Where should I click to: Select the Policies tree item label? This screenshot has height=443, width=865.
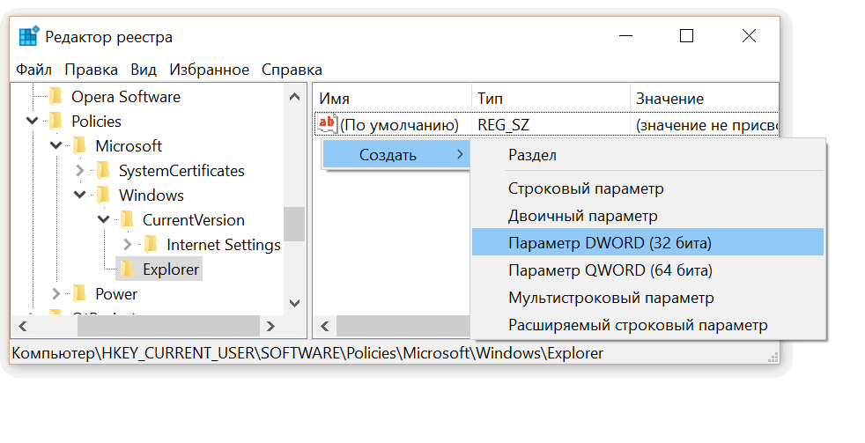pyautogui.click(x=97, y=122)
